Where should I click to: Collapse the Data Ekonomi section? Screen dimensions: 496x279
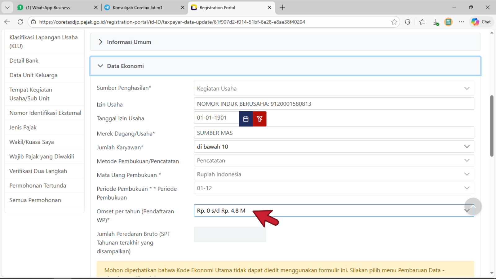[125, 66]
